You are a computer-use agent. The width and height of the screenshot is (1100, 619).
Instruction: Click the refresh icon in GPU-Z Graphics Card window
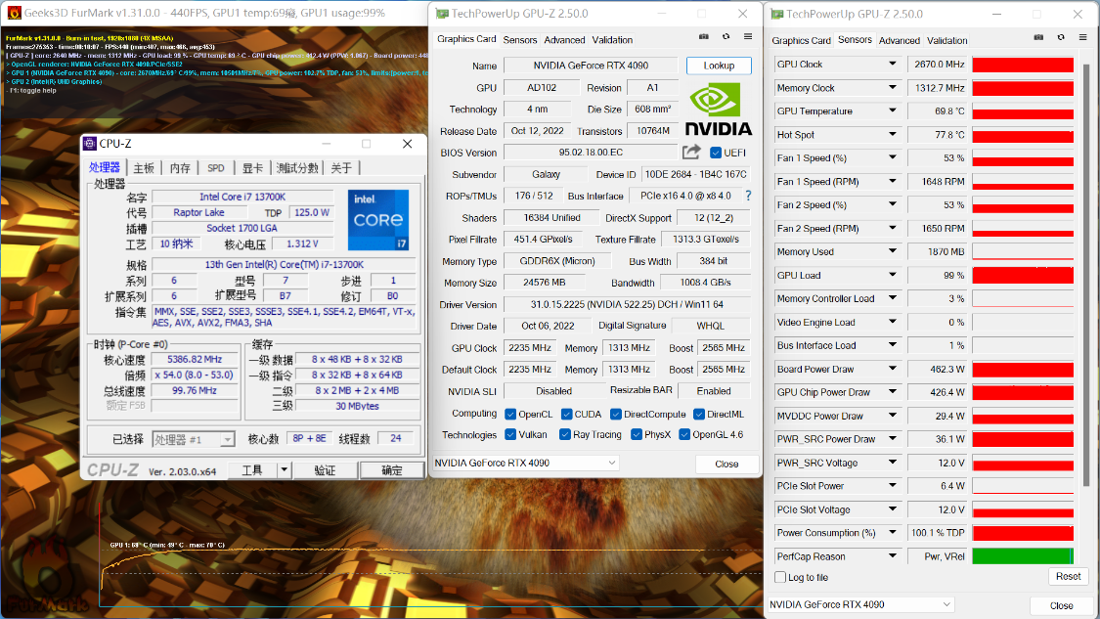tap(726, 37)
